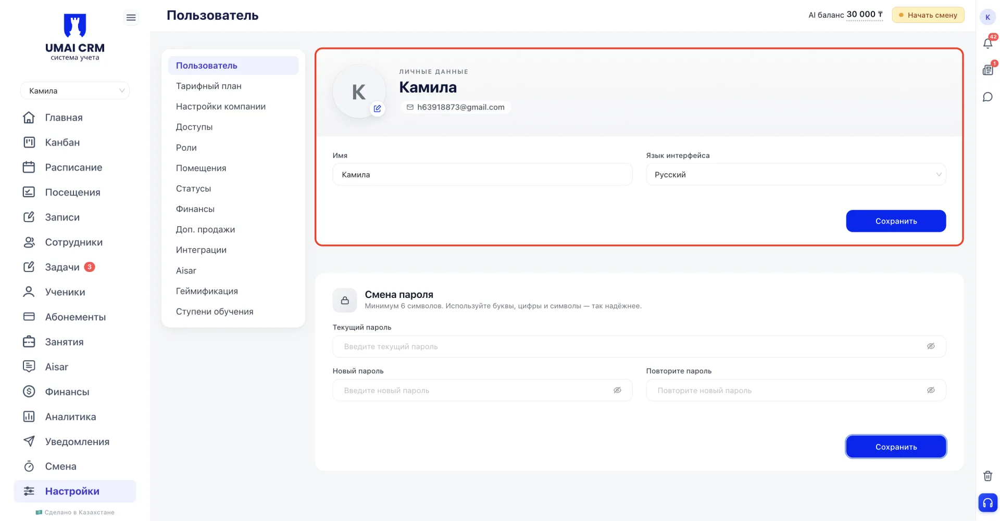Open the Камила branch dropdown in sidebar
Screen dimensions: 1000x521
[x=75, y=90]
